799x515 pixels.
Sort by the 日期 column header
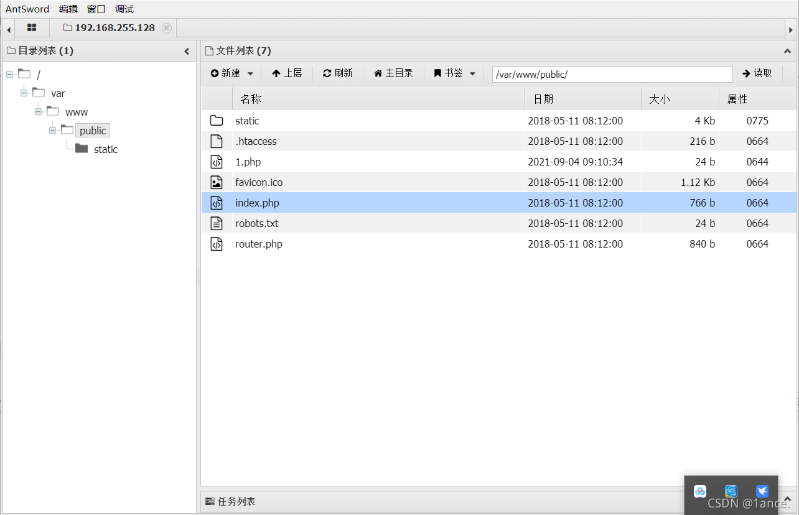point(583,99)
